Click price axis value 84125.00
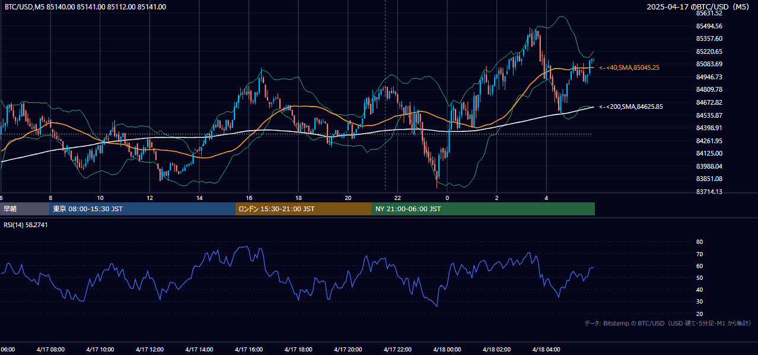Viewport: 758px width, 355px height. 709,153
